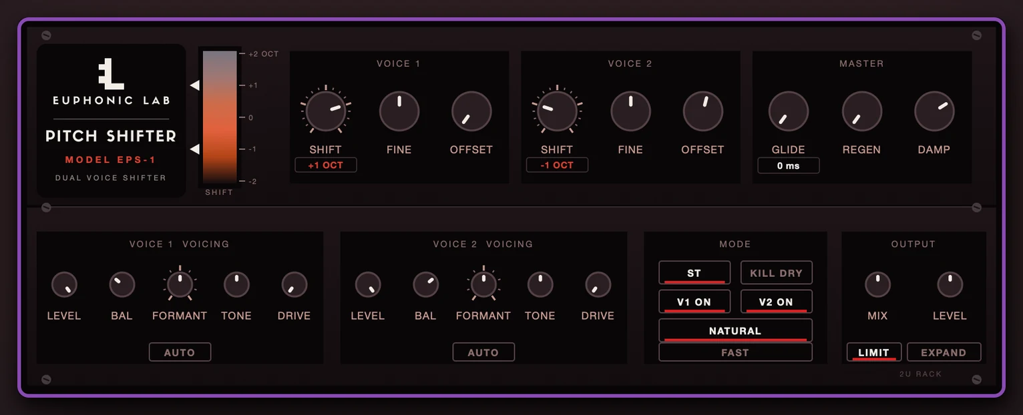Enable the KILL DRY button
Image resolution: width=1023 pixels, height=415 pixels.
coord(776,273)
